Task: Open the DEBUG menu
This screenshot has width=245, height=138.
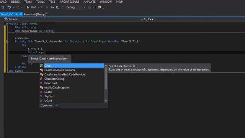Action: (x=15, y=2)
